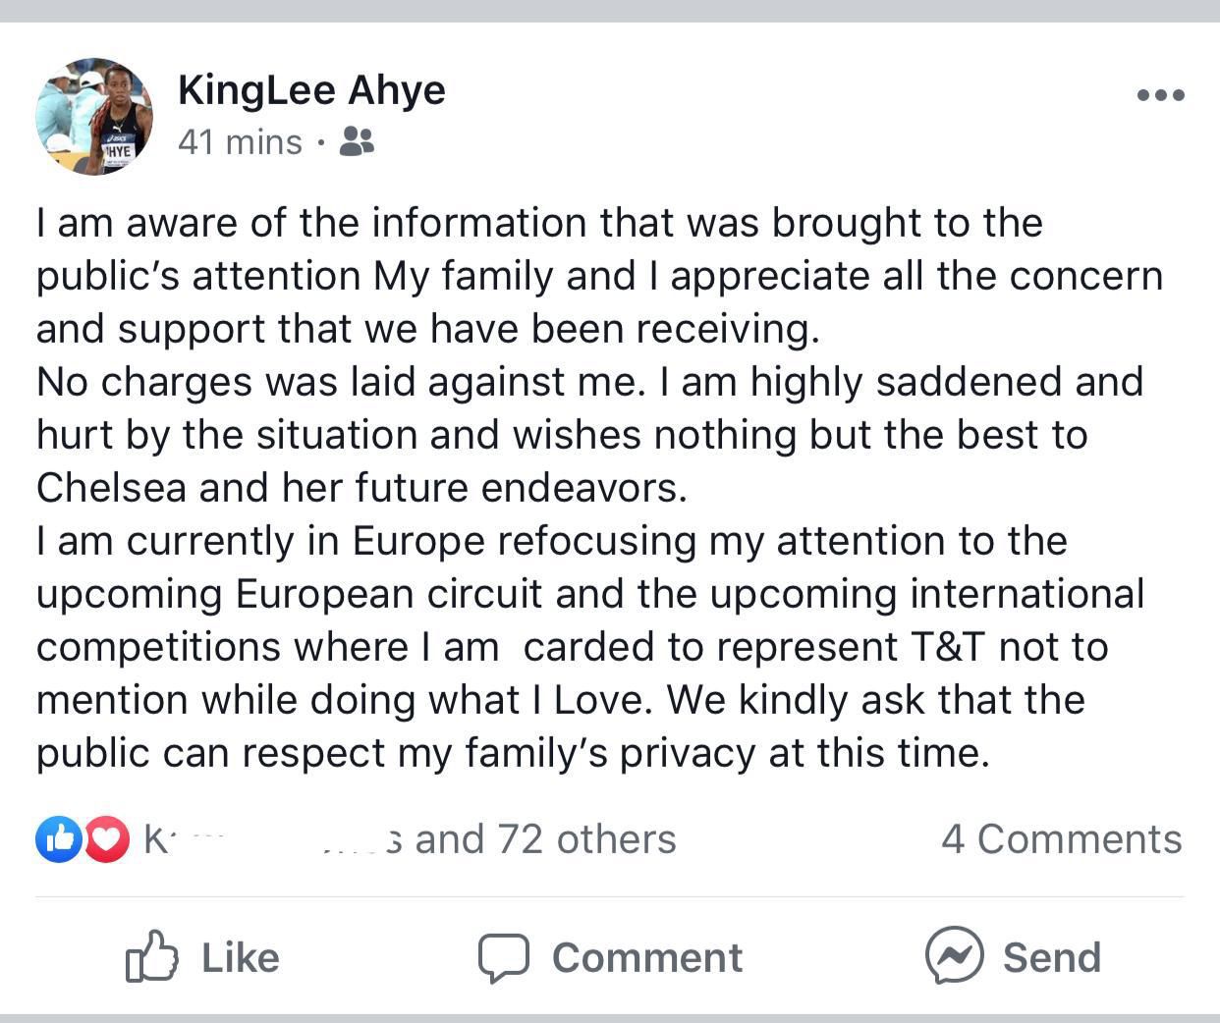Click the first line of the post text

(539, 223)
